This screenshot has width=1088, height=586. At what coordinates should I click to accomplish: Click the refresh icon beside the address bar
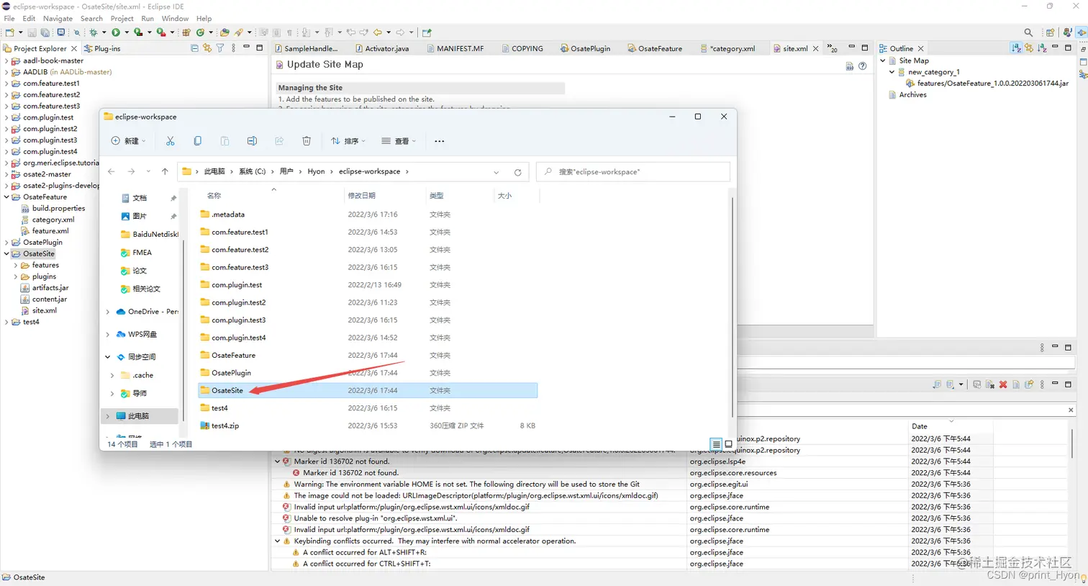[x=517, y=172]
